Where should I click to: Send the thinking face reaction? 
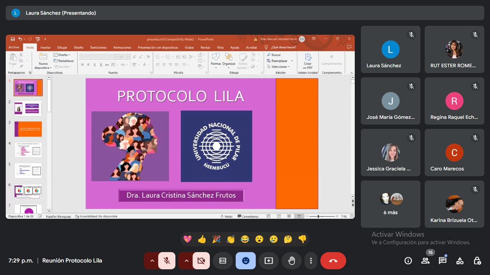(288, 239)
